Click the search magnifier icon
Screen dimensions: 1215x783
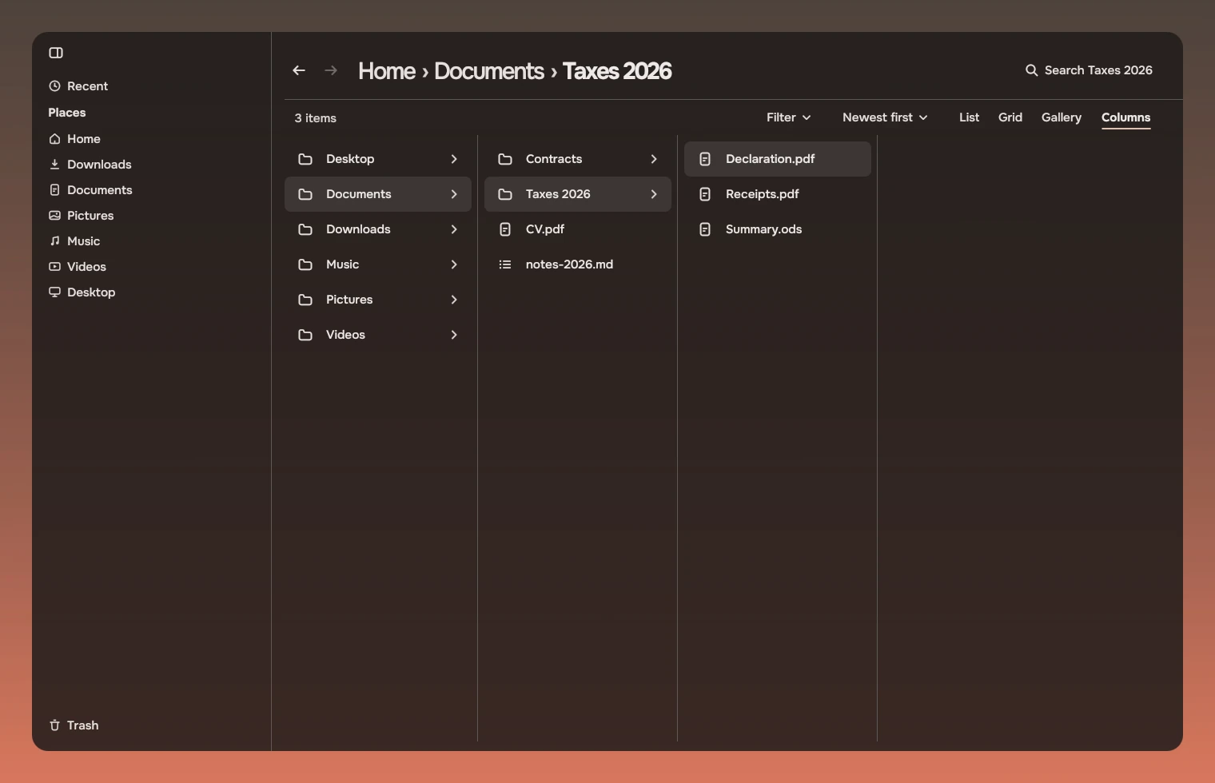(1032, 70)
